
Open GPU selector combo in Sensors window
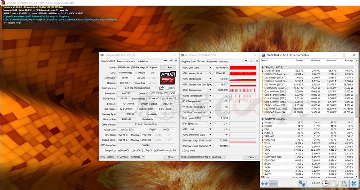[203, 157]
